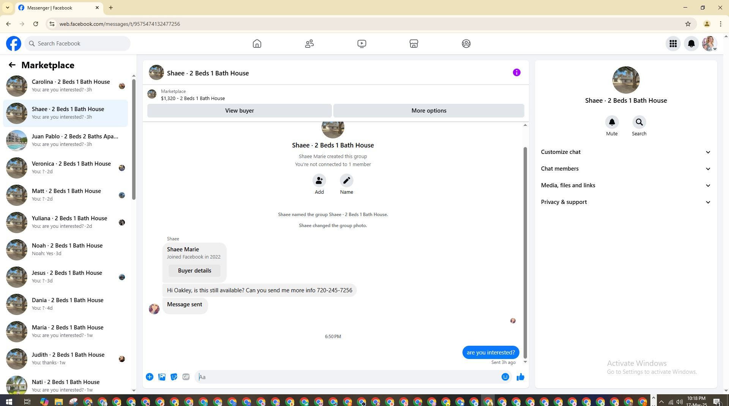Show hidden system tray icons
This screenshot has width=729, height=406.
click(661, 402)
